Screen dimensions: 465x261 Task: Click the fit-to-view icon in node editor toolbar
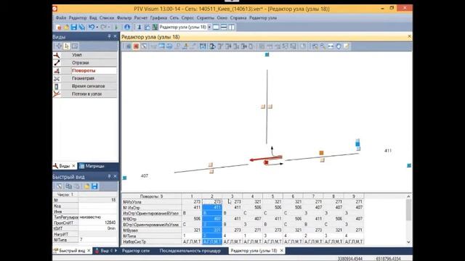(x=331, y=46)
